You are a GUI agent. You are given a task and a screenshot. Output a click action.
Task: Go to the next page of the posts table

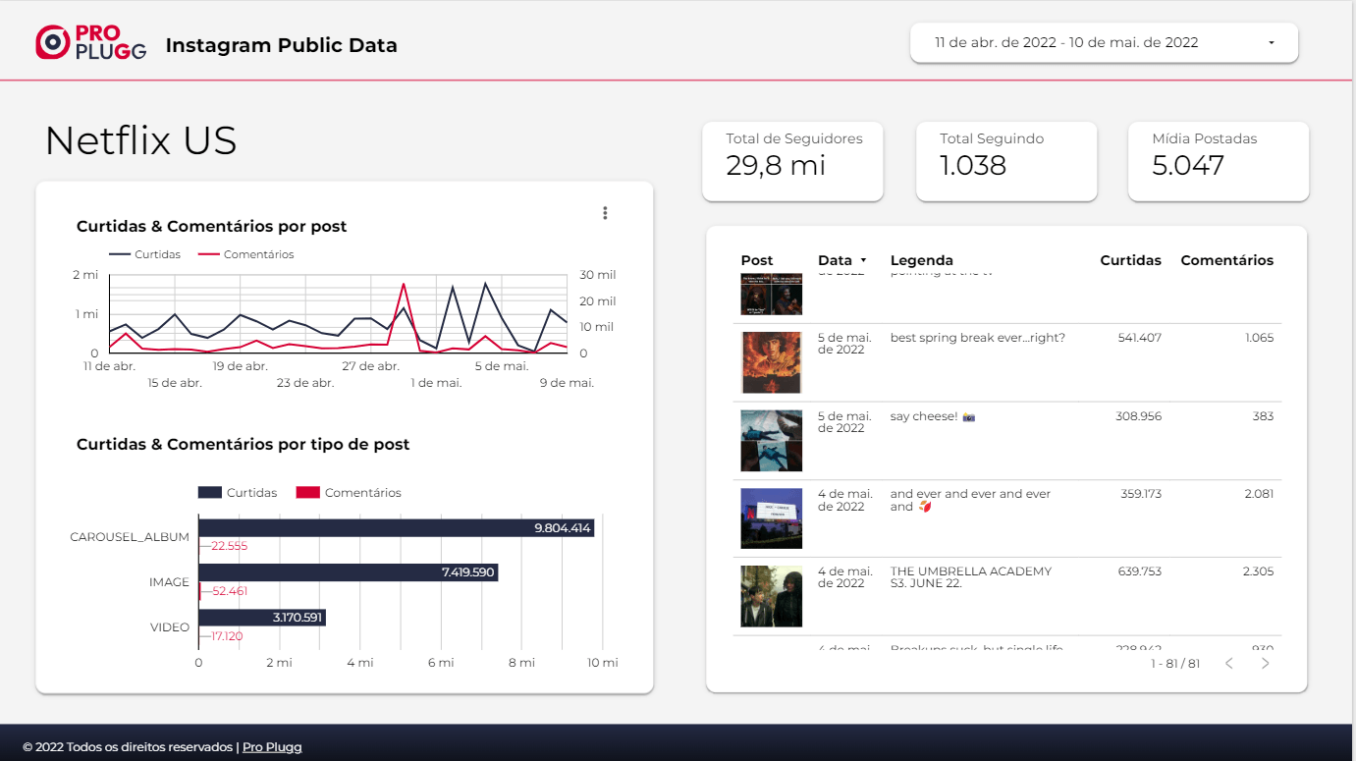(x=1265, y=664)
